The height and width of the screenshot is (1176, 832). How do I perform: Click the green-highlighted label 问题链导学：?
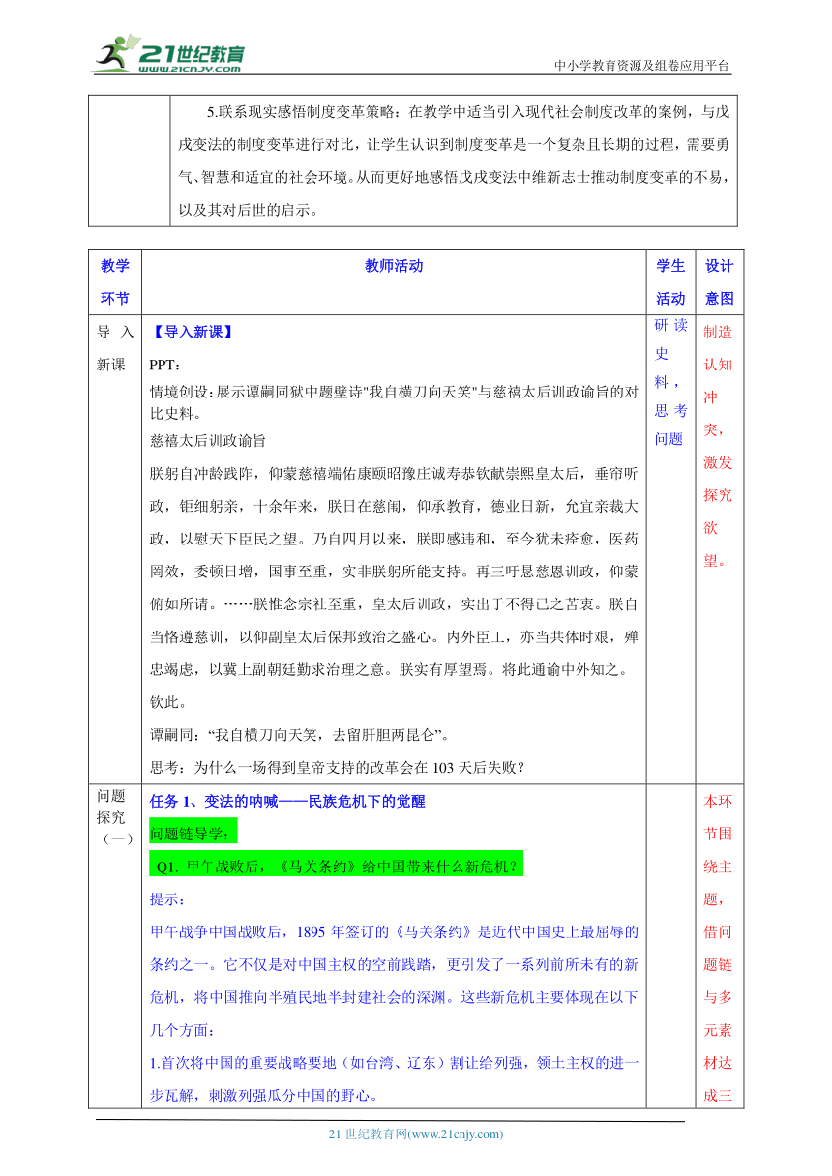tap(193, 834)
